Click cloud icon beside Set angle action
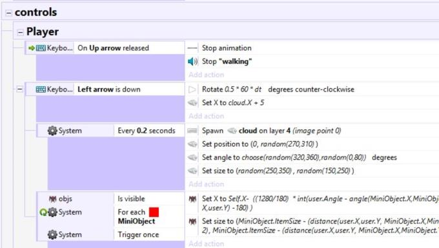This screenshot has height=248, width=439. pos(192,157)
